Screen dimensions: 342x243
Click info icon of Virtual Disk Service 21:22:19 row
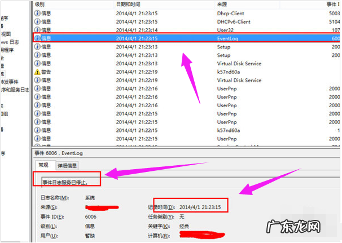coord(37,80)
